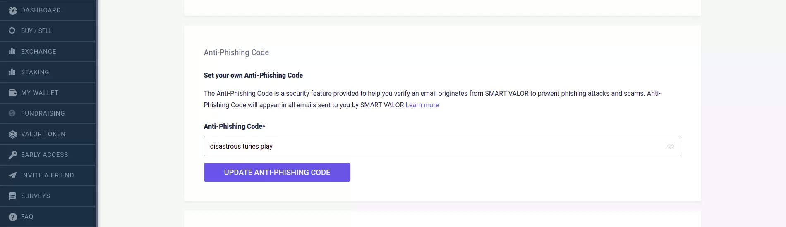This screenshot has width=786, height=227.
Task: Click the Buy / Sell refresh icon
Action: pos(12,31)
